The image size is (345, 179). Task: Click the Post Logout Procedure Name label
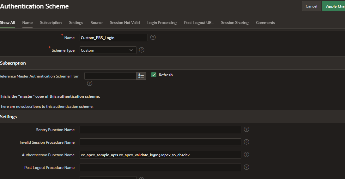[x=49, y=168]
